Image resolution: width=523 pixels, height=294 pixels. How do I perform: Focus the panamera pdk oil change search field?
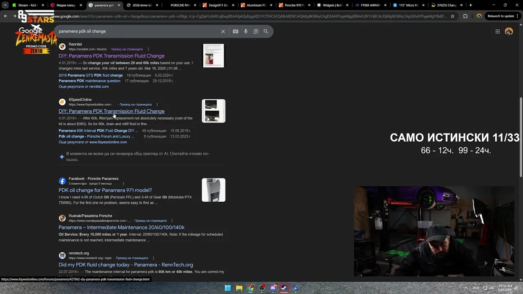[x=137, y=31]
